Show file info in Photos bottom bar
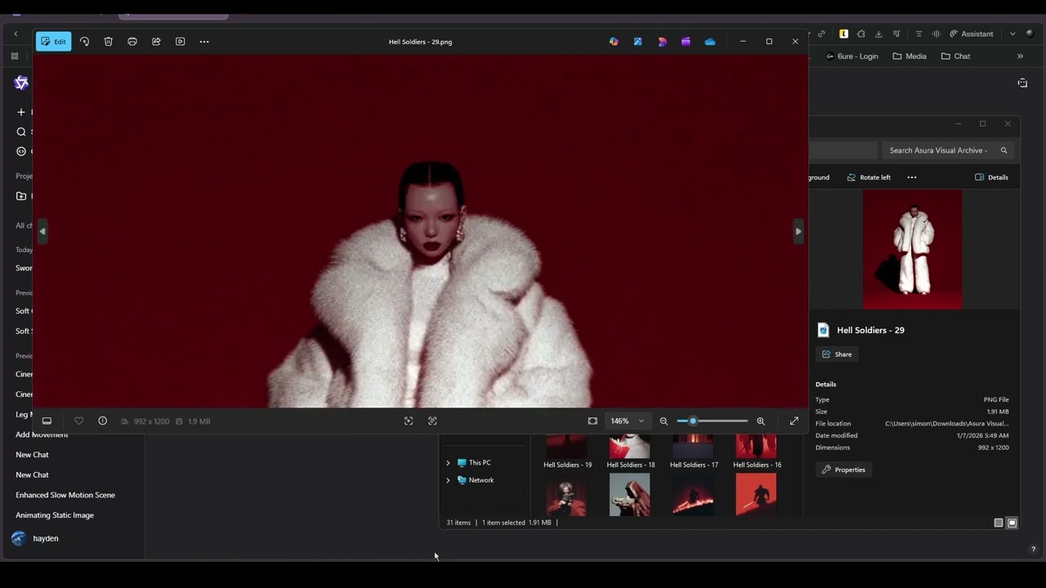1046x588 pixels. (102, 421)
